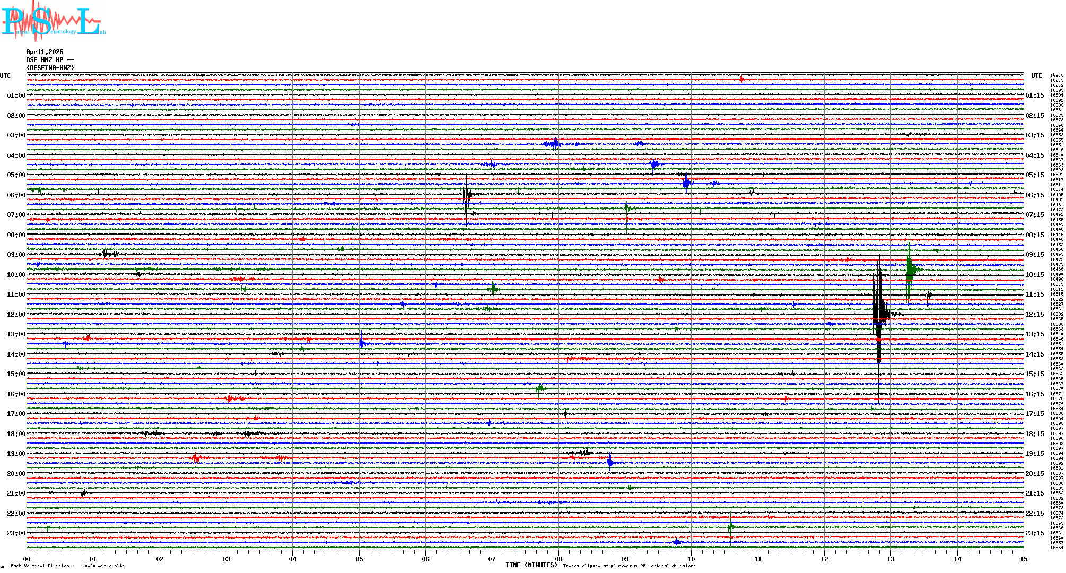The height and width of the screenshot is (573, 1066).
Task: Click the 'Traces clipped' footer note
Action: [x=629, y=566]
